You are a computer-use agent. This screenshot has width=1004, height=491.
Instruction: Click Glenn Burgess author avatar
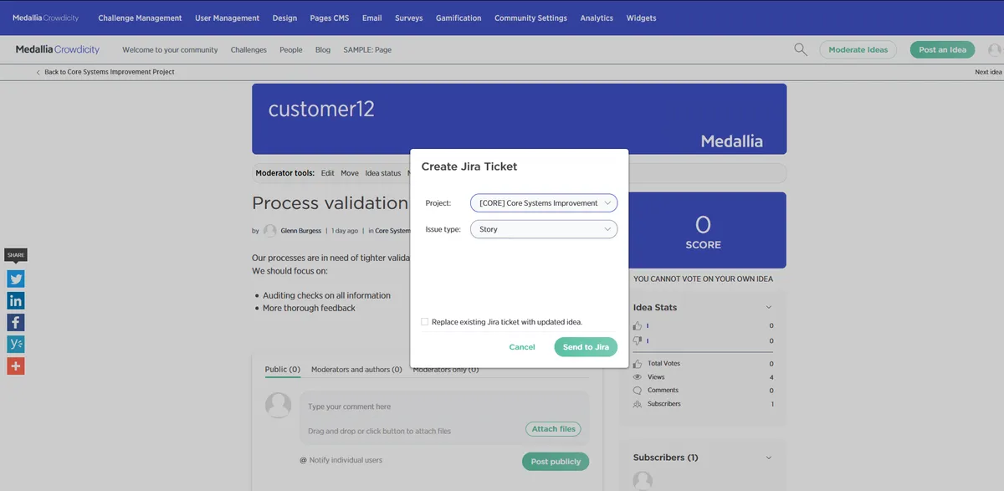(x=270, y=231)
